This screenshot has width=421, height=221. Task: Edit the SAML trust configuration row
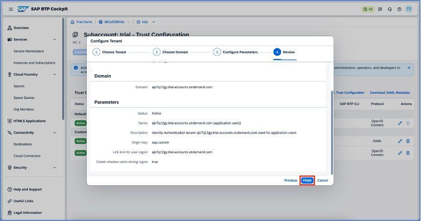coord(400,141)
